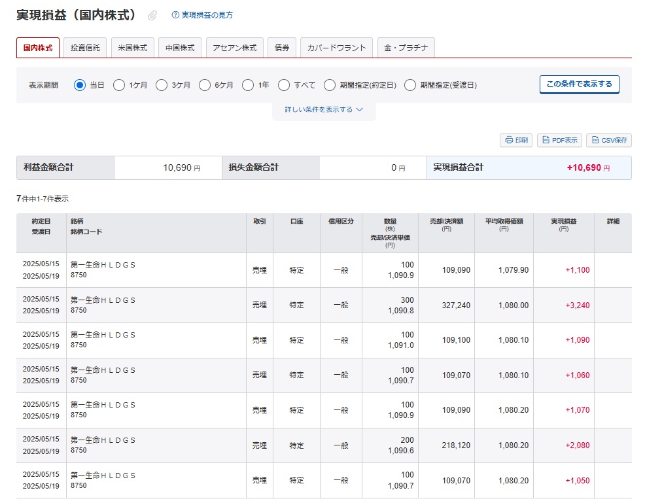Select the アセアン株式 tab
Image resolution: width=662 pixels, height=503 pixels.
click(235, 48)
